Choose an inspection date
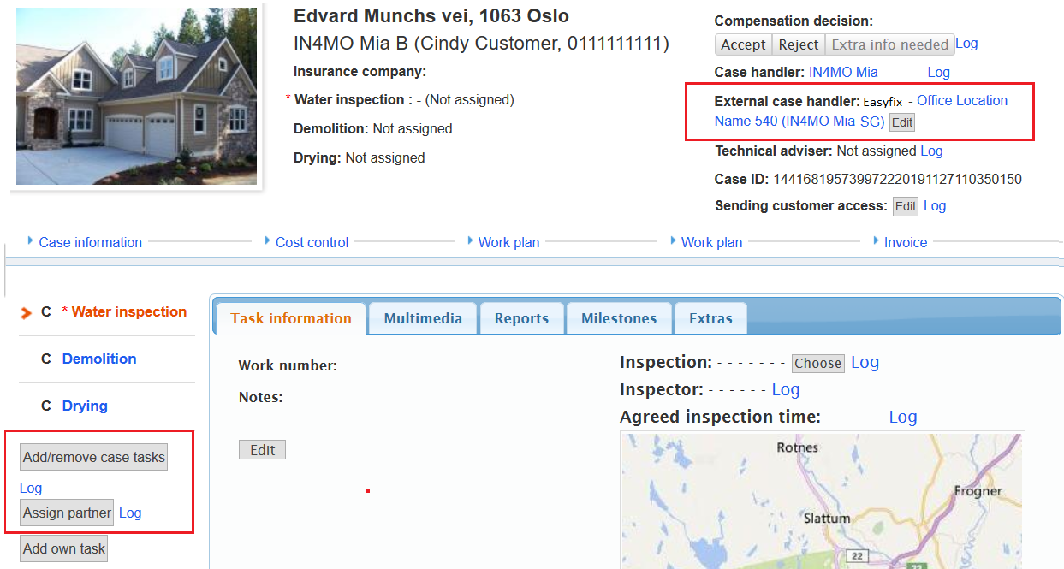 [x=817, y=363]
